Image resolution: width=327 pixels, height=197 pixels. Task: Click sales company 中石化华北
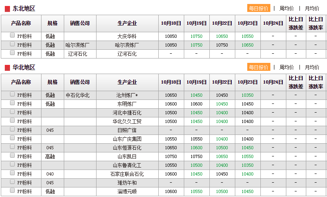pyautogui.click(x=78, y=95)
